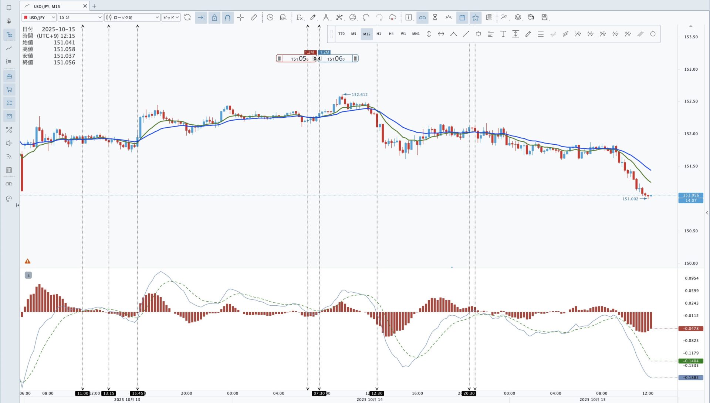Screen dimensions: 710x403
Task: Select the circle drawing tool
Action: pyautogui.click(x=653, y=34)
